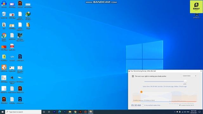Select the pen tablet shortcut on the desktop
This screenshot has width=203, height=114.
click(20, 37)
